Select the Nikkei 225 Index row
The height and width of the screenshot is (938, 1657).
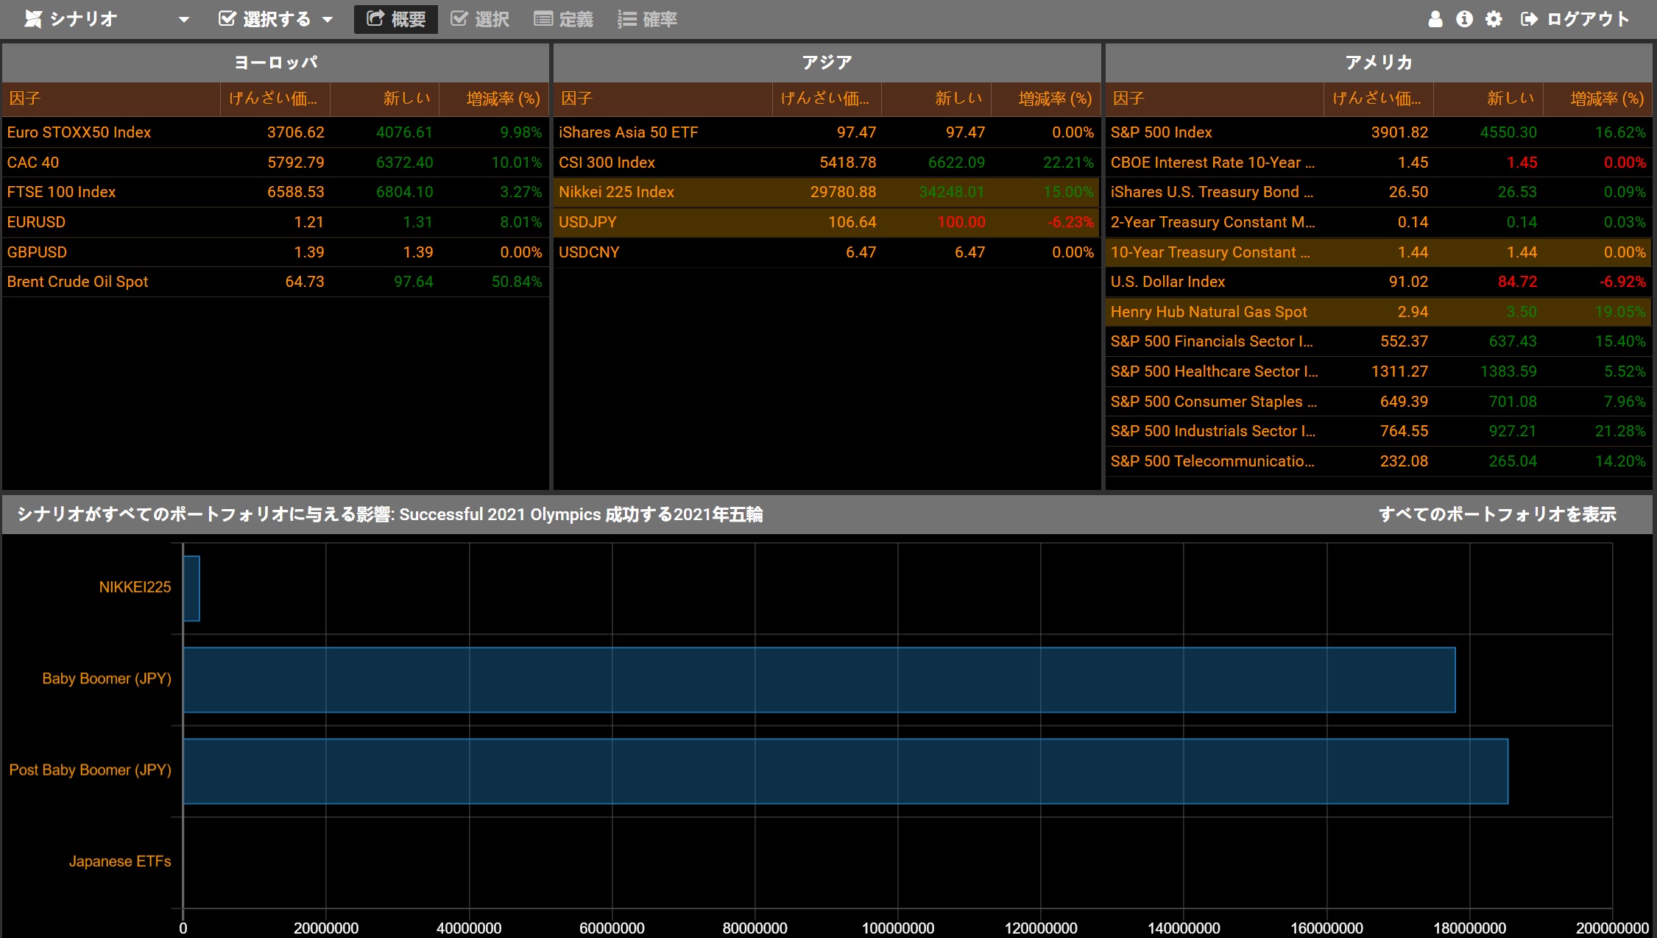point(827,192)
